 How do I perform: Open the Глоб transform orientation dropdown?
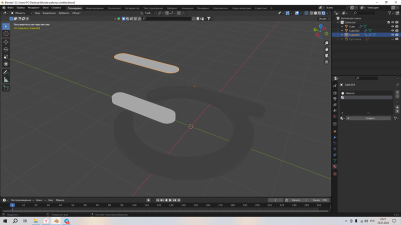pyautogui.click(x=148, y=13)
